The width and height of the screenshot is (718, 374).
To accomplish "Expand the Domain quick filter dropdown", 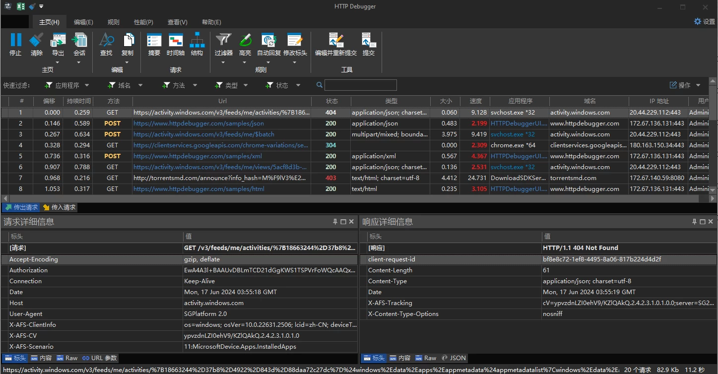I will (x=140, y=85).
